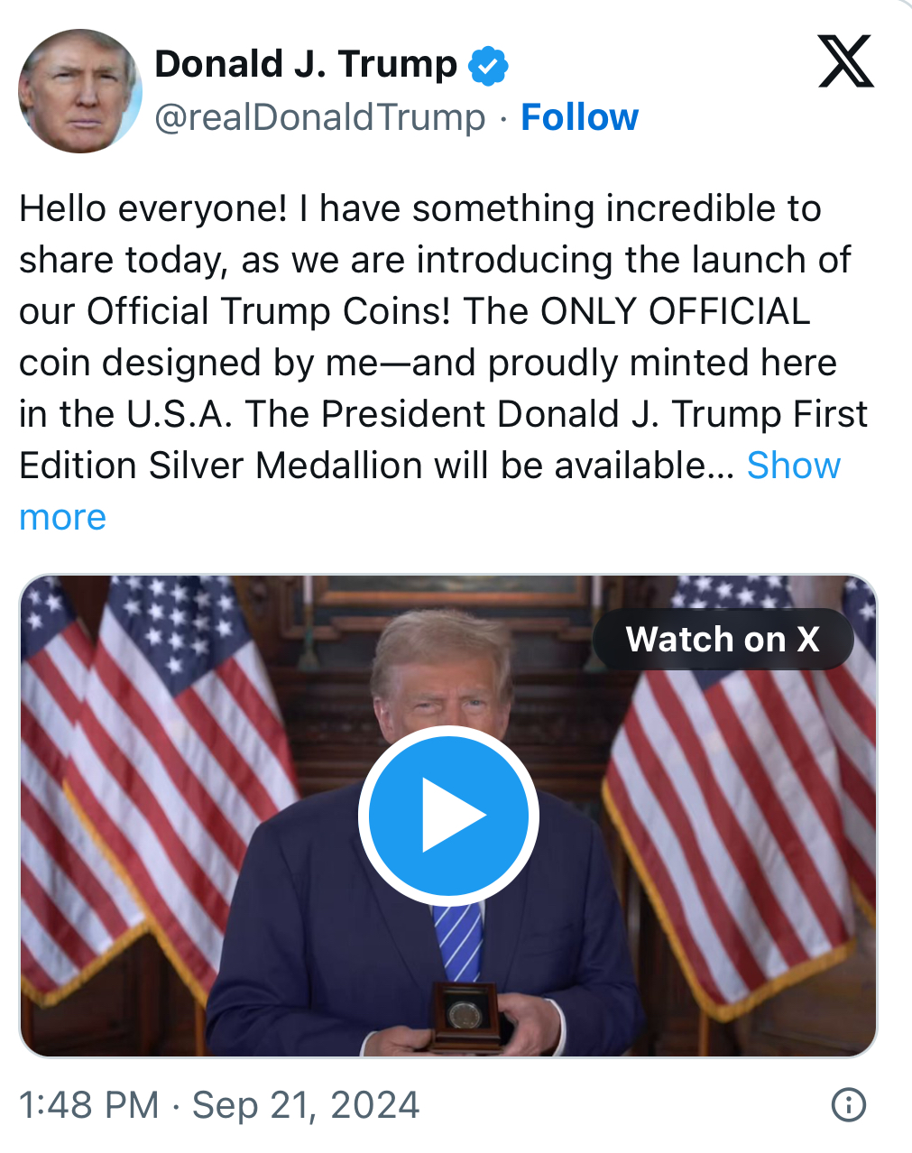Screen dimensions: 912x1153
Task: Click the info icon beside the timestamp
Action: click(848, 1104)
